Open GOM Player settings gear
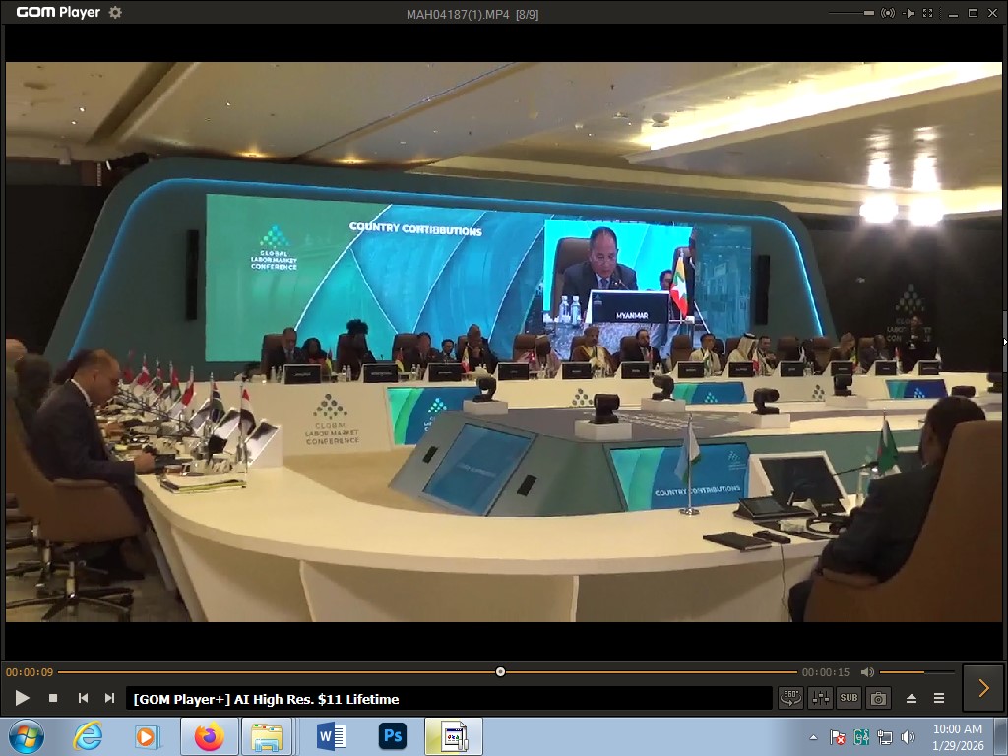1008x756 pixels. pos(115,13)
